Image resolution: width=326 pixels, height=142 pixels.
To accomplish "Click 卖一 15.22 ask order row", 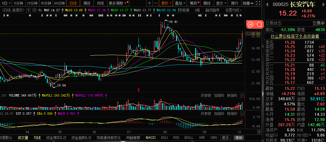I will (295, 60).
